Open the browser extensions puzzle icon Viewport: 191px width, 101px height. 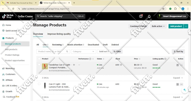point(175,9)
